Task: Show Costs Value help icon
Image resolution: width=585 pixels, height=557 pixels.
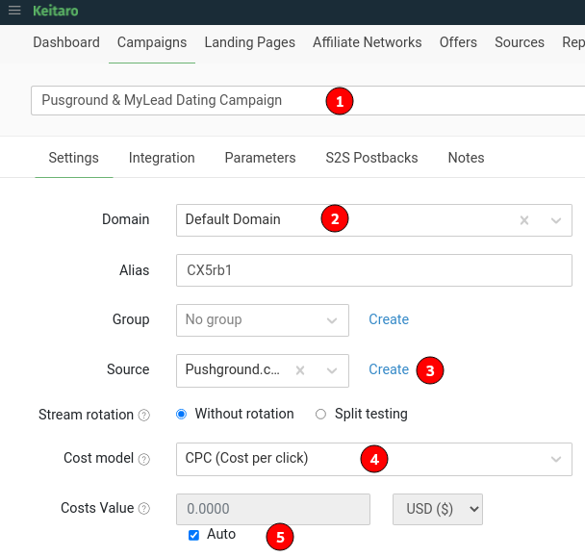Action: click(144, 509)
